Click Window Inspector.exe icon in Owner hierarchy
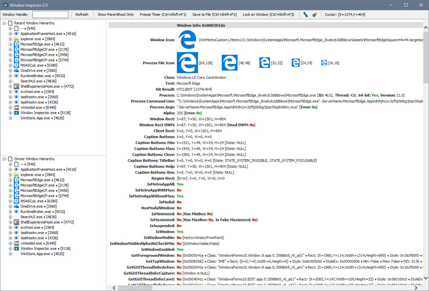 (x=16, y=249)
